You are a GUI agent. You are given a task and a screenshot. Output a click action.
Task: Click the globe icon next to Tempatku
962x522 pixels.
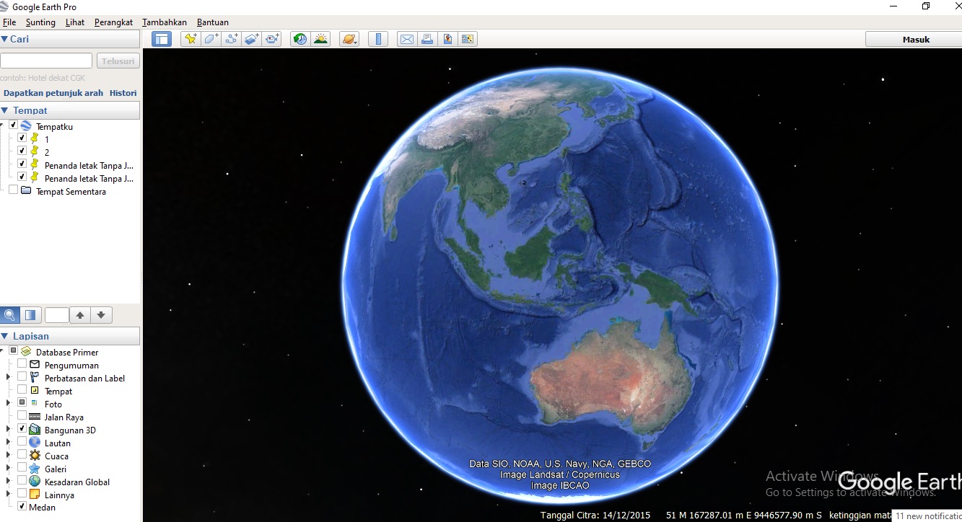[26, 126]
